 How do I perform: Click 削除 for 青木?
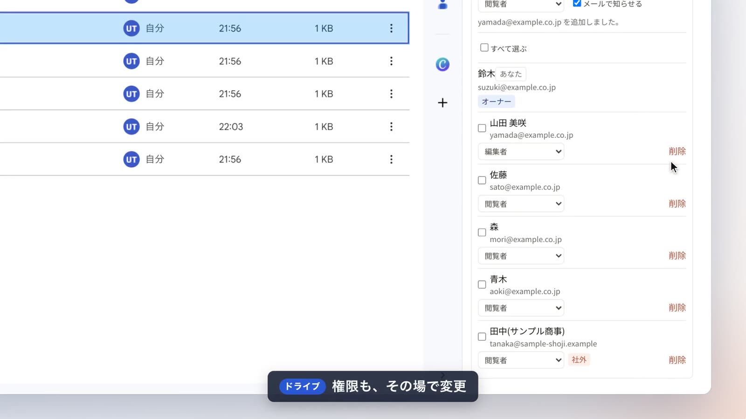click(677, 308)
